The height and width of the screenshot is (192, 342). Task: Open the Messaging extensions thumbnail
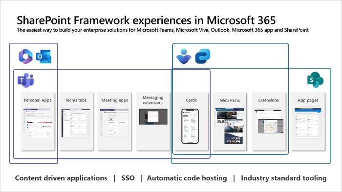pyautogui.click(x=153, y=117)
